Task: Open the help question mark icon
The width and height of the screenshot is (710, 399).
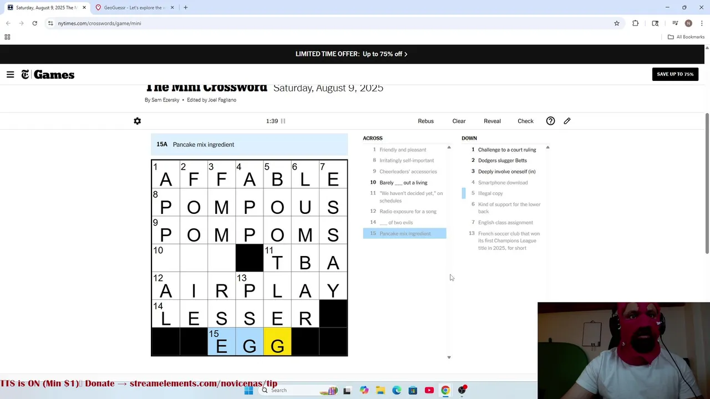Action: [x=550, y=121]
